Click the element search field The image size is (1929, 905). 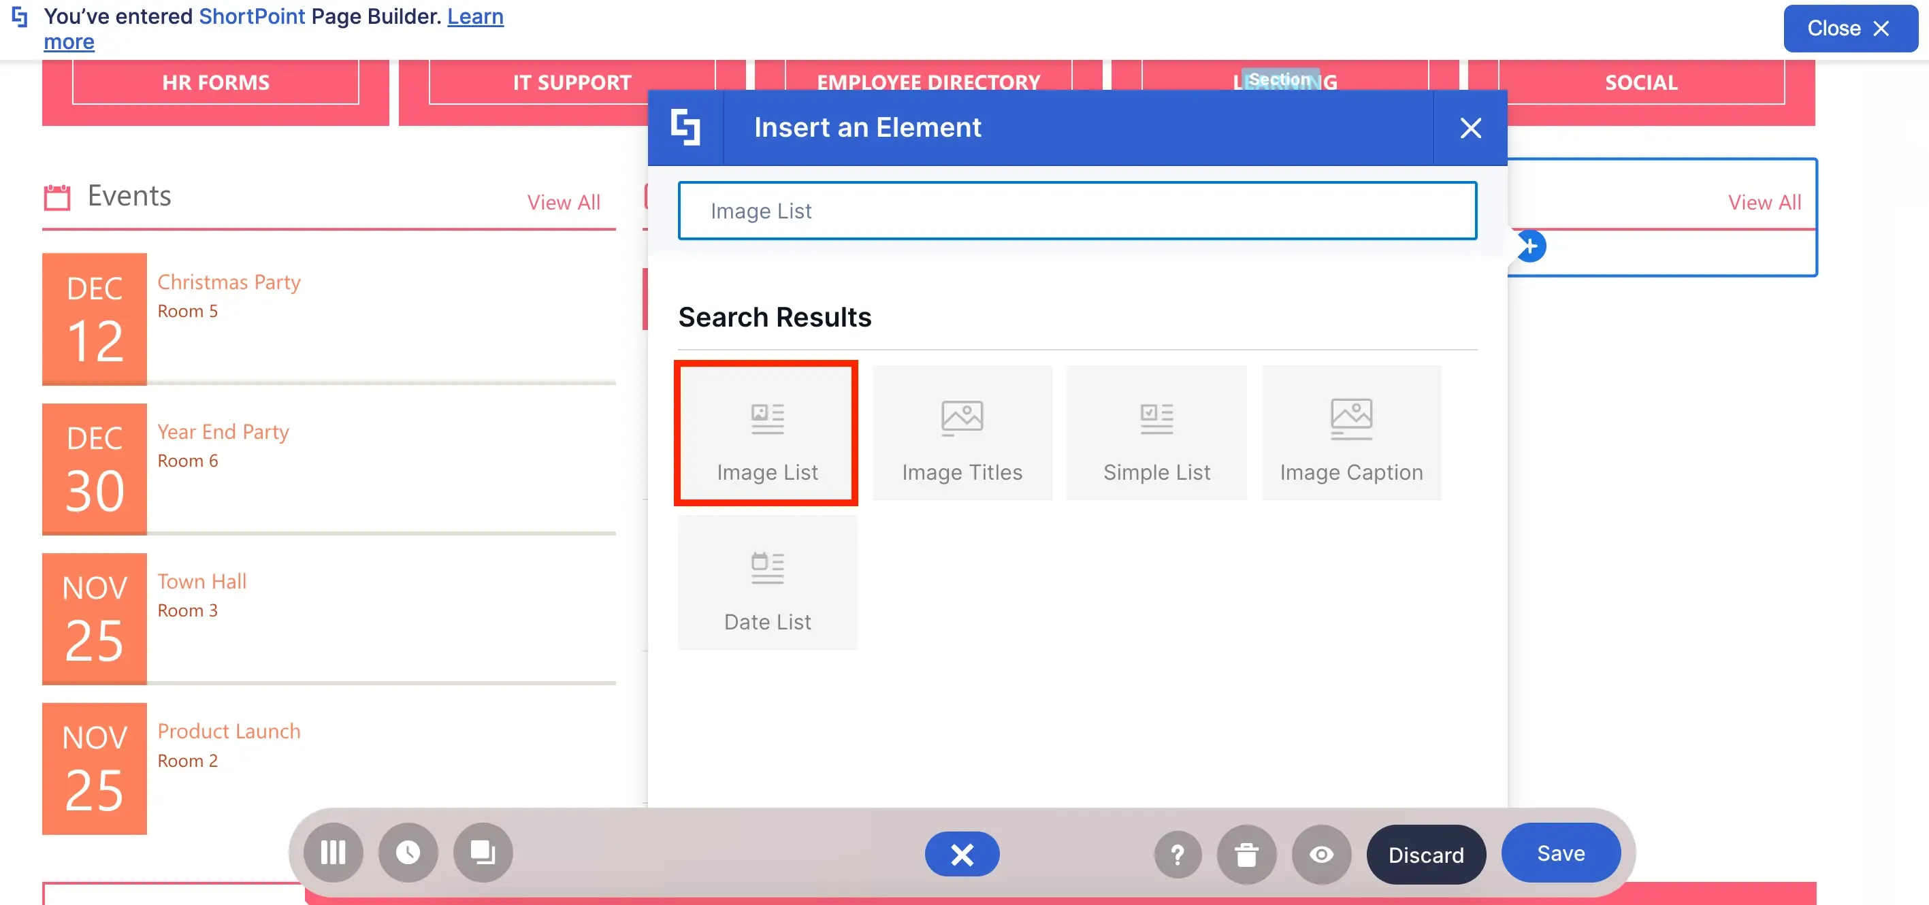point(1077,211)
